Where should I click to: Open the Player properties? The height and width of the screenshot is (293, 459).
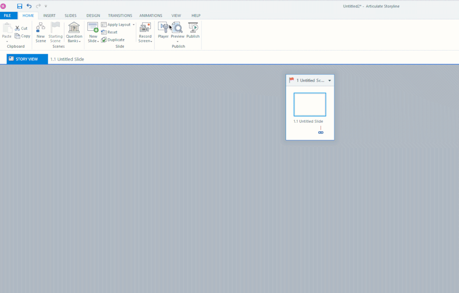pos(163,28)
